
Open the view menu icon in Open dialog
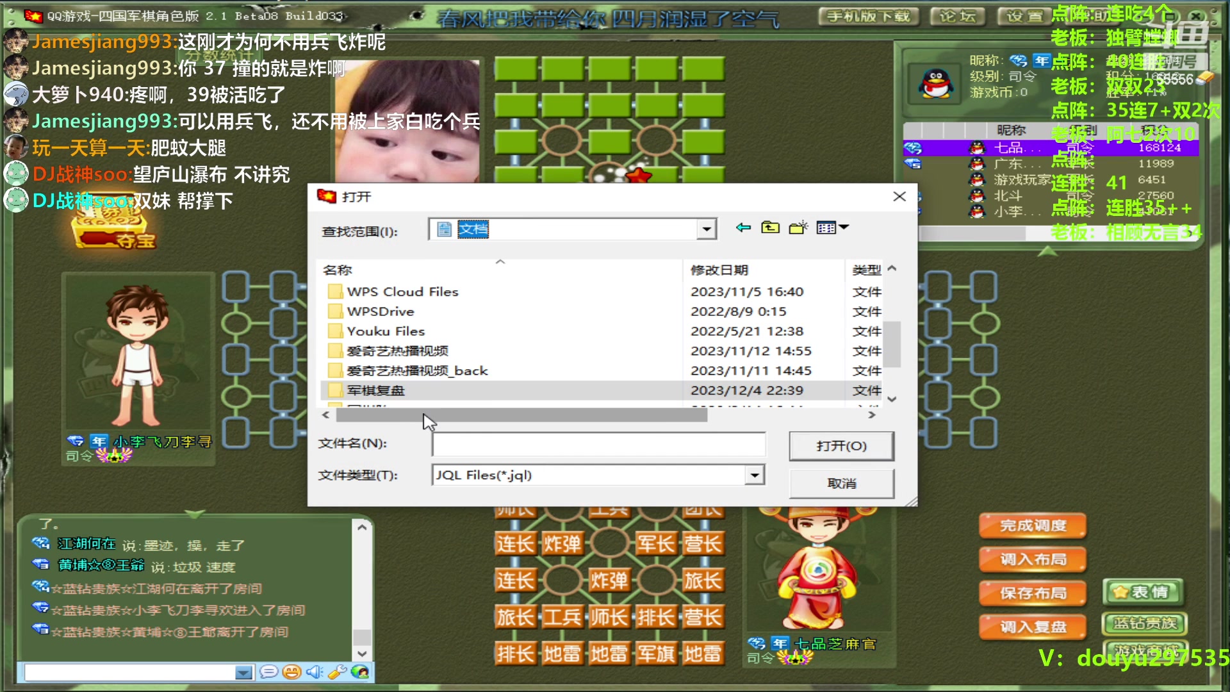point(832,227)
